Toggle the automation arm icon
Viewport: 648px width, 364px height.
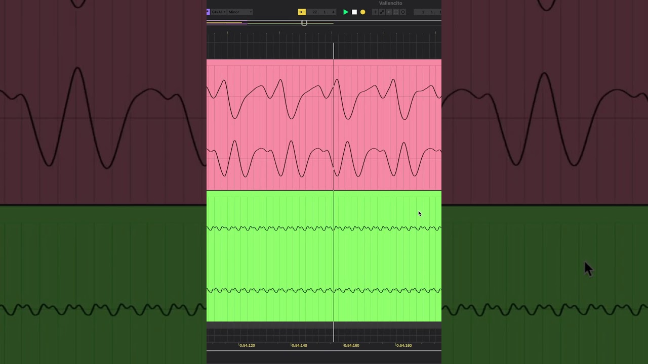coord(382,12)
